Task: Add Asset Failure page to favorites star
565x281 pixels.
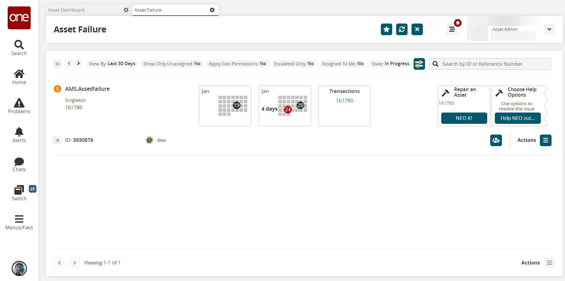Action: (x=386, y=29)
